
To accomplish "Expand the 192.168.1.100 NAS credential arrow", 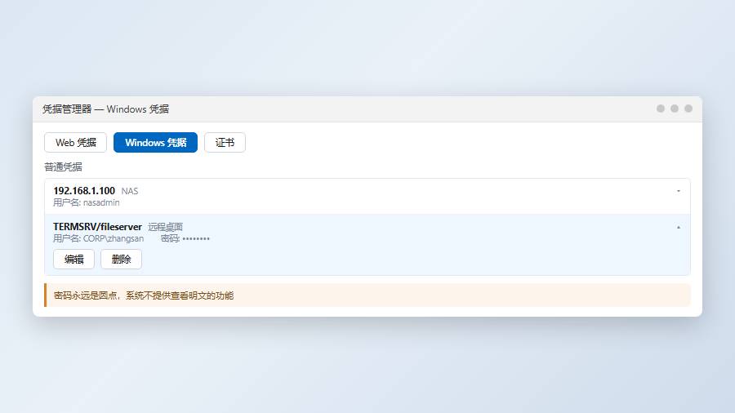I will tap(679, 191).
